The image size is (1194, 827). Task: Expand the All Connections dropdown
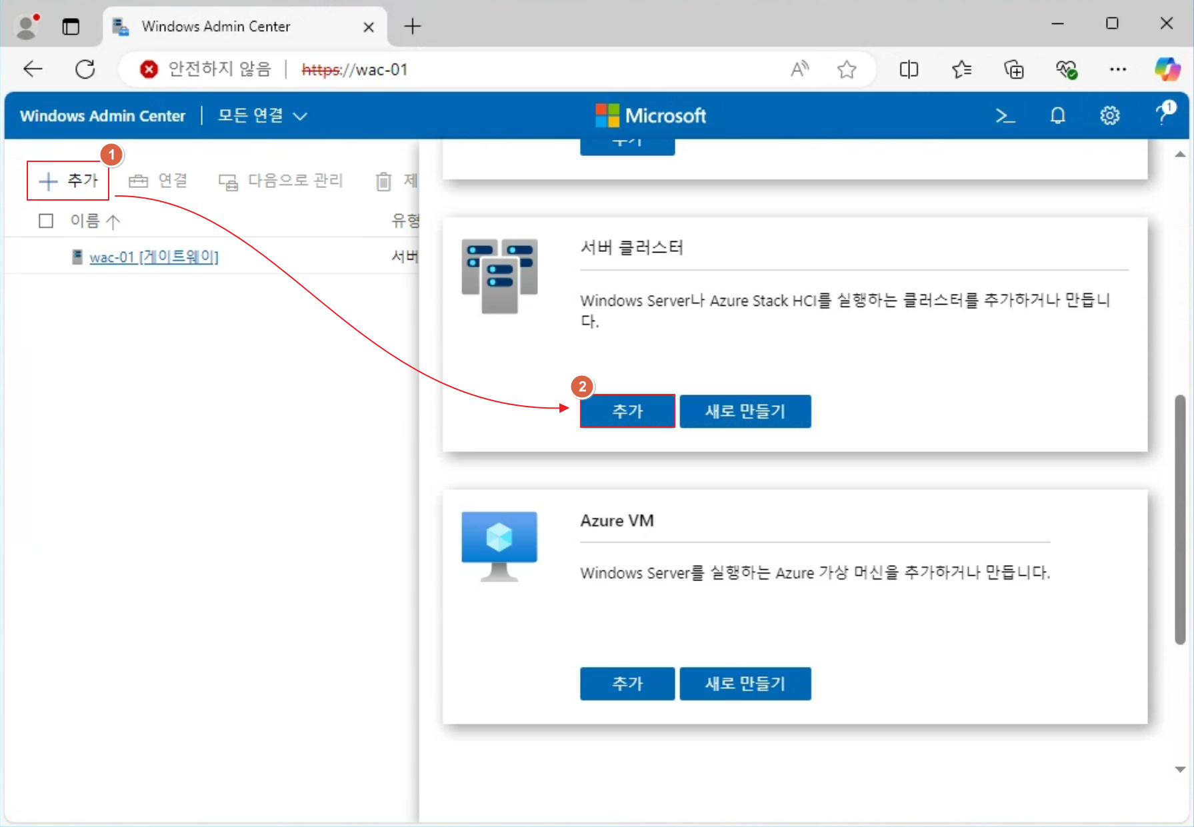(263, 116)
